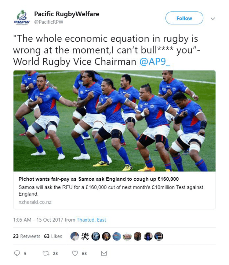Like the tweet with the heart icon

(75, 253)
